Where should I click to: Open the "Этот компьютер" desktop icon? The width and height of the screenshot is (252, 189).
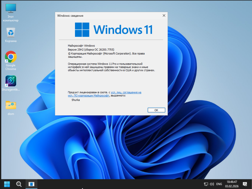click(11, 10)
